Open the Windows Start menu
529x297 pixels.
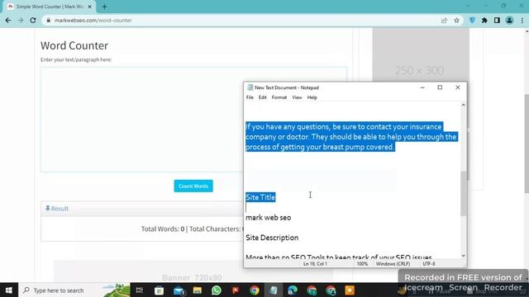(9, 290)
